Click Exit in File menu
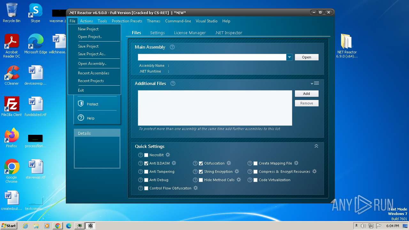The image size is (409, 230). pos(94,90)
